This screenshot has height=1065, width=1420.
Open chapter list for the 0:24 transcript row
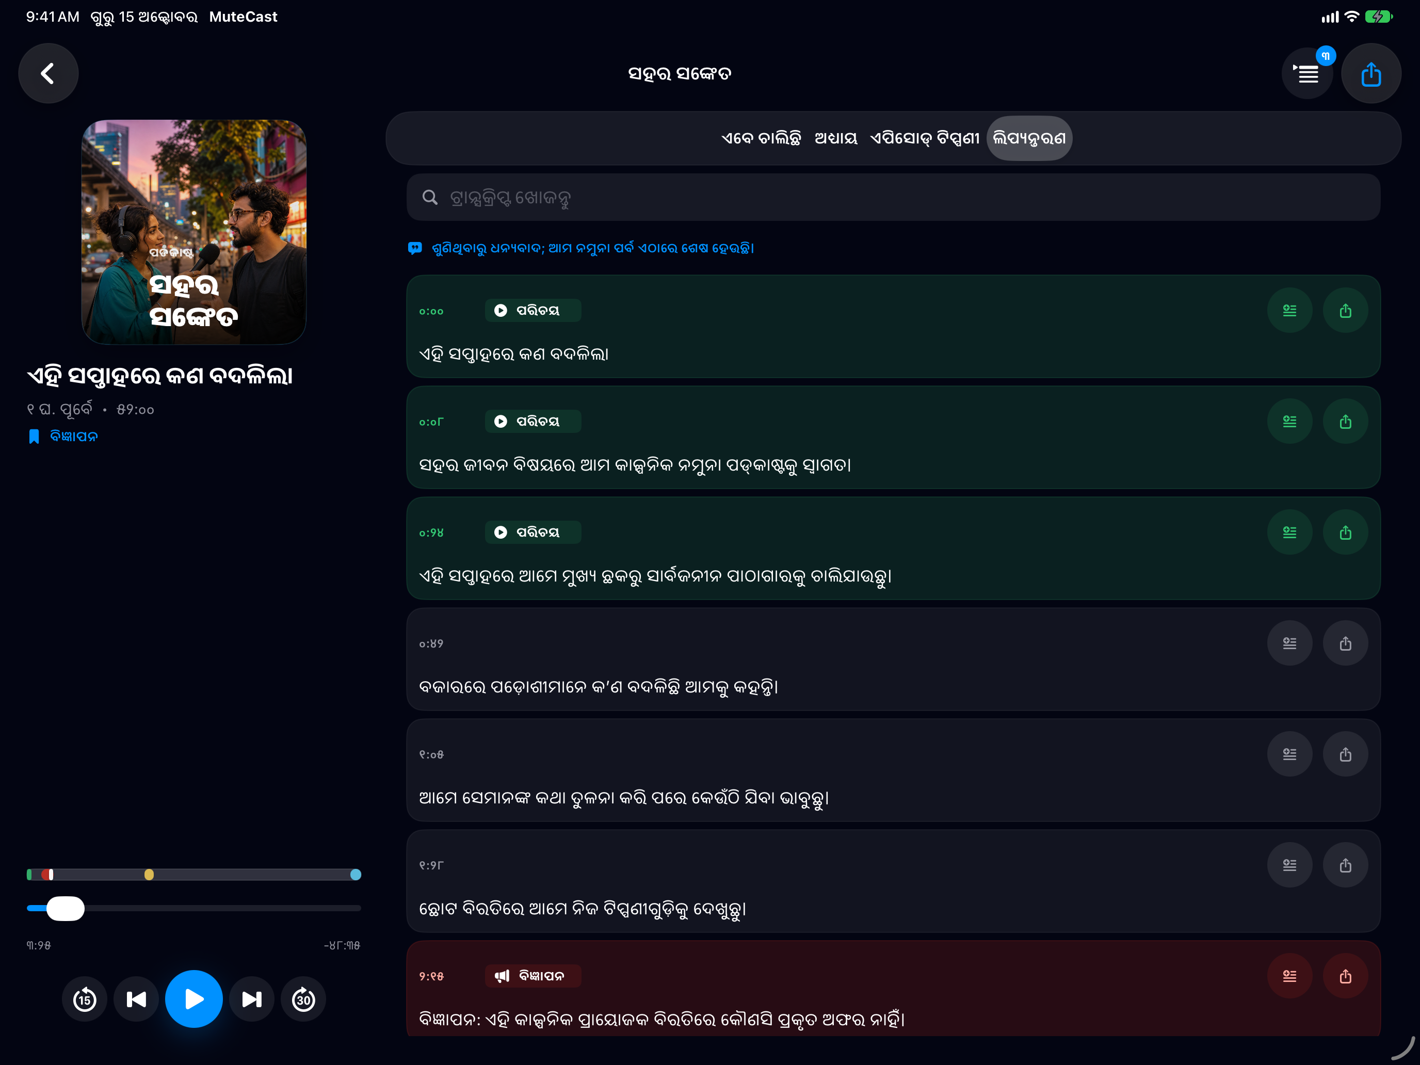point(1289,533)
